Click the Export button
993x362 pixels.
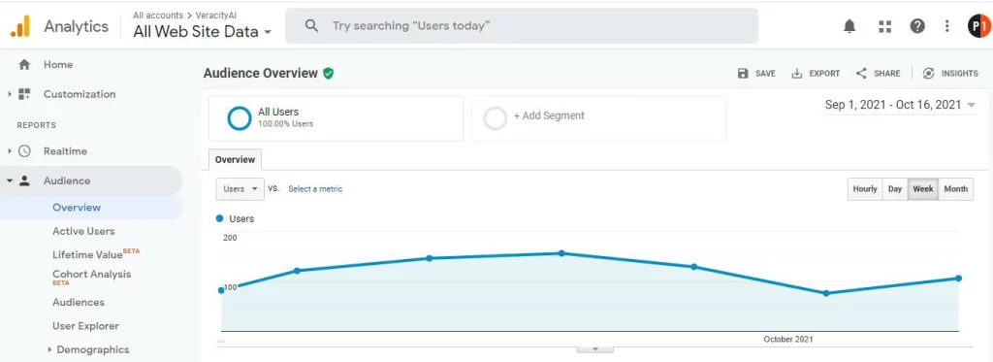[x=816, y=74]
